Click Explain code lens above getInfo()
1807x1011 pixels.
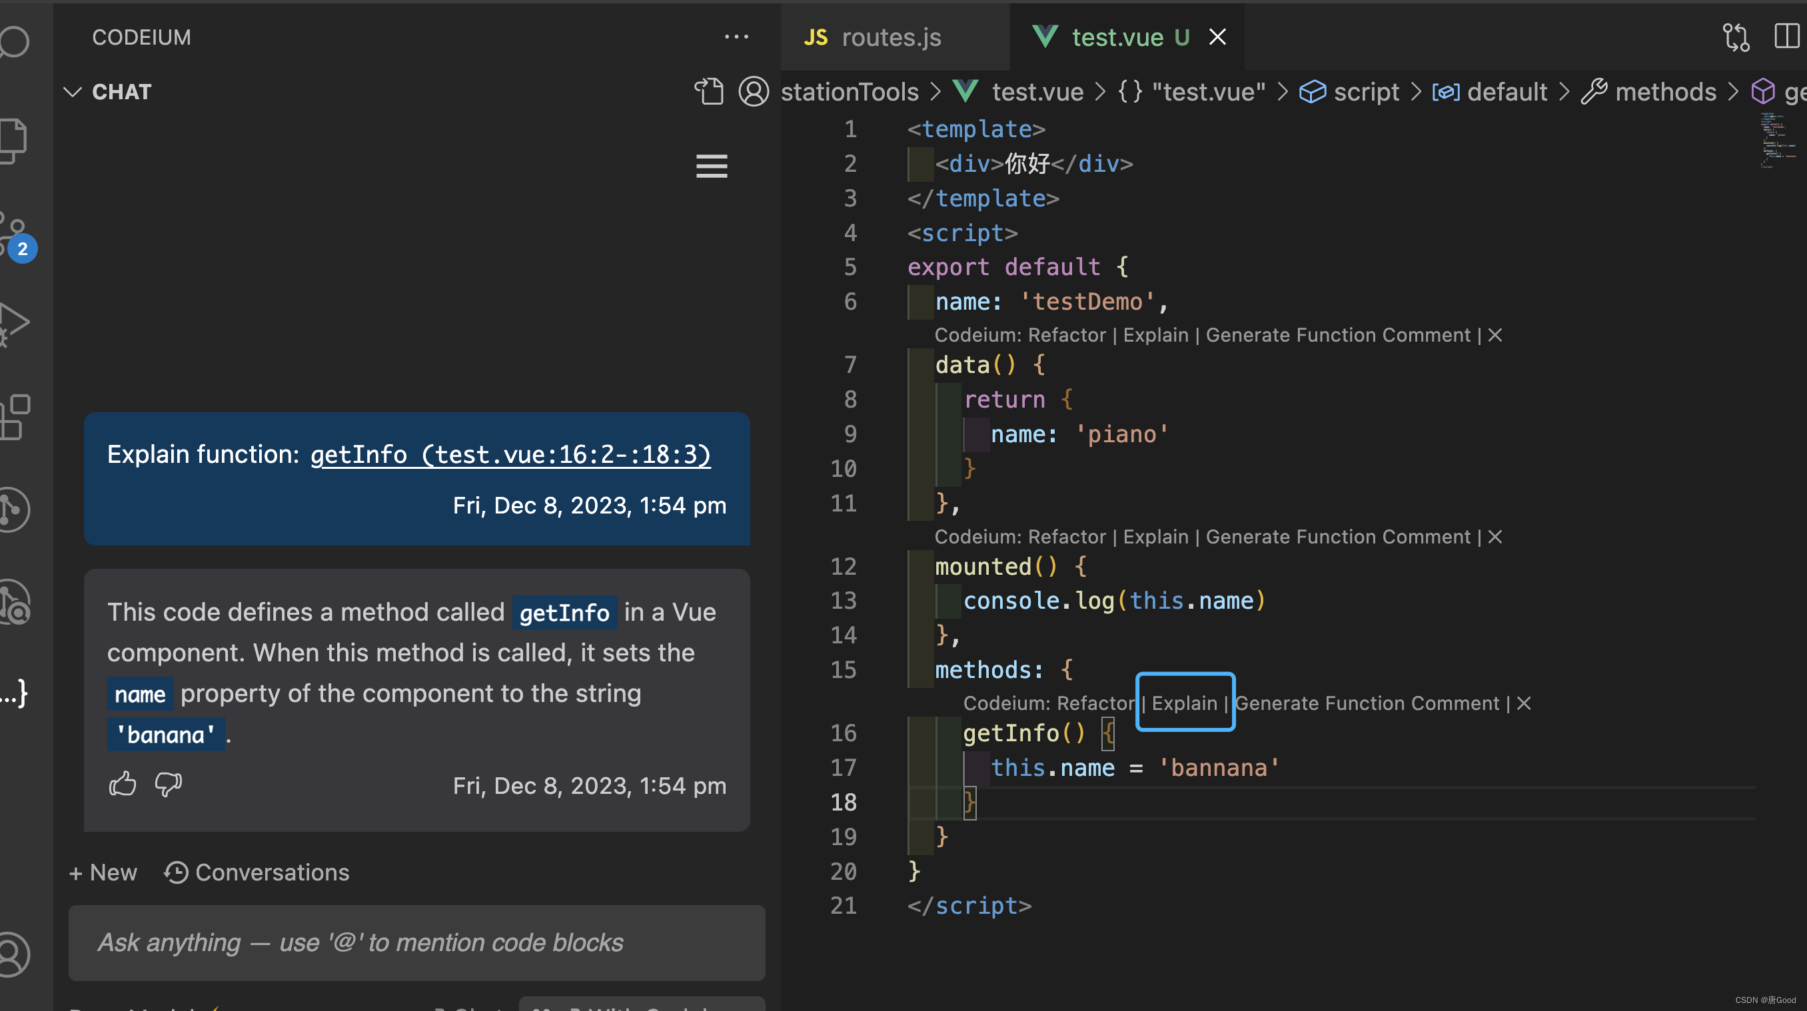pos(1184,703)
